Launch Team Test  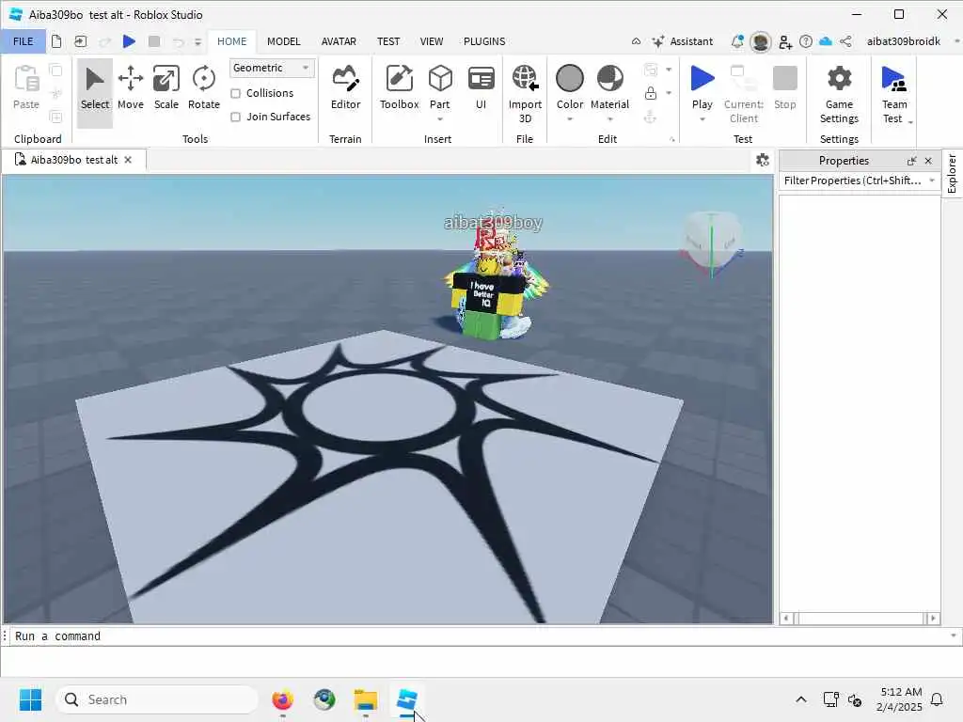[893, 94]
